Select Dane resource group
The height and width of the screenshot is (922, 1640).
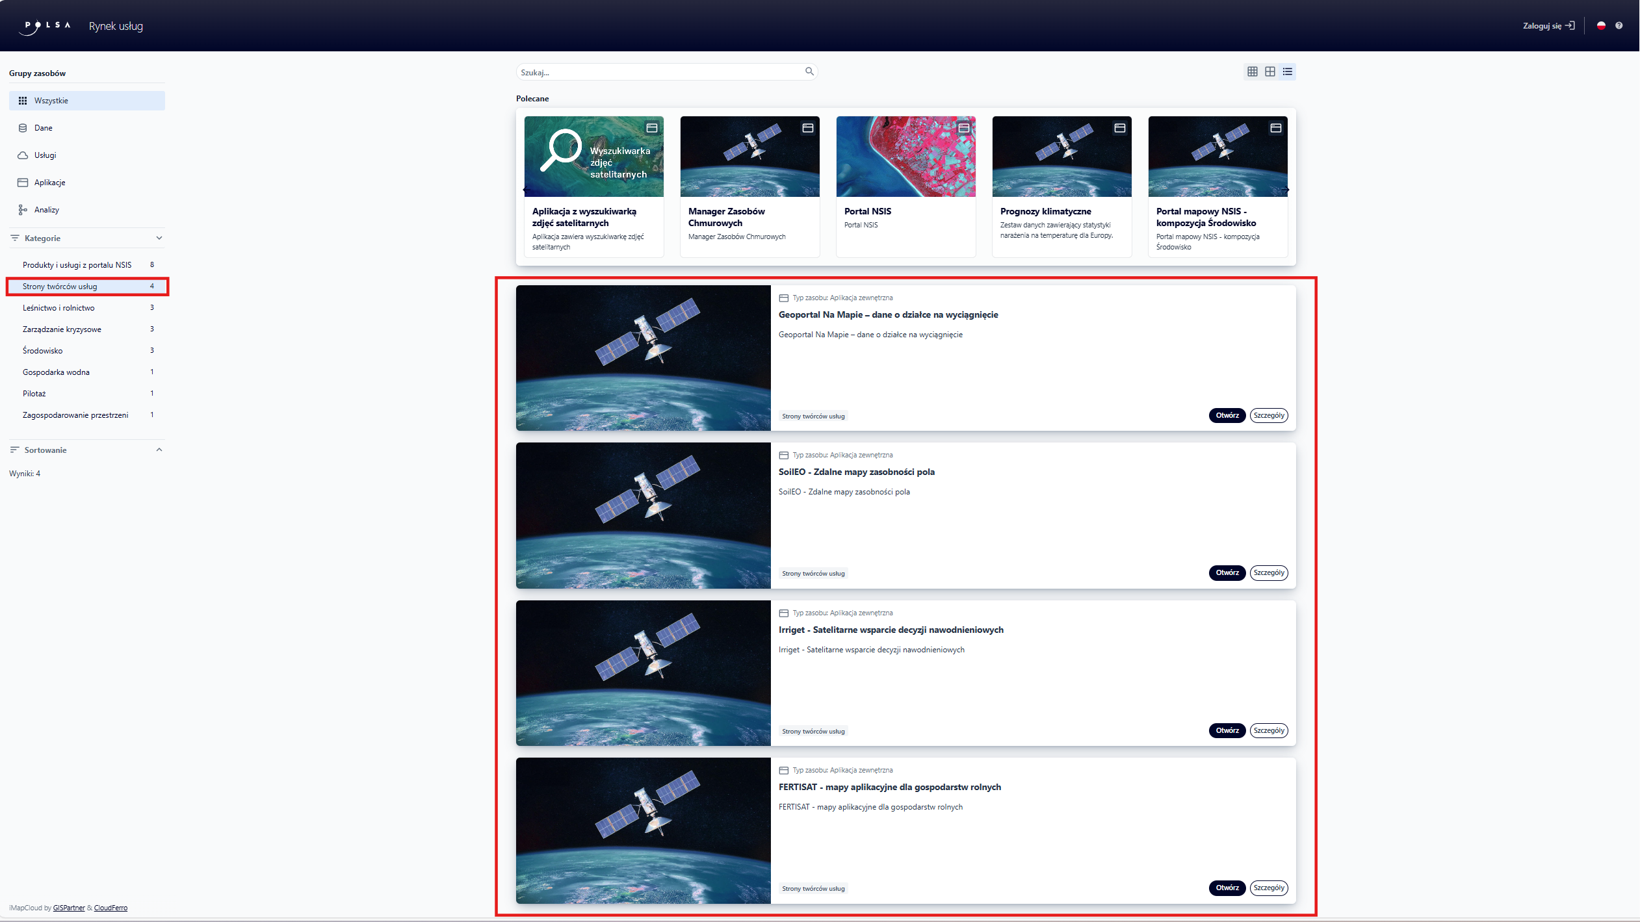(44, 128)
